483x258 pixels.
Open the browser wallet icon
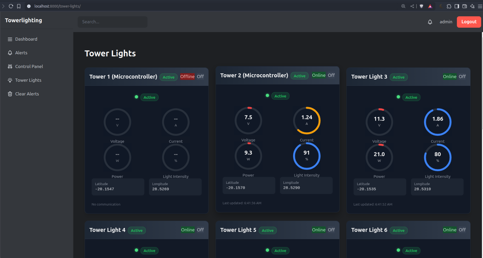pos(465,6)
